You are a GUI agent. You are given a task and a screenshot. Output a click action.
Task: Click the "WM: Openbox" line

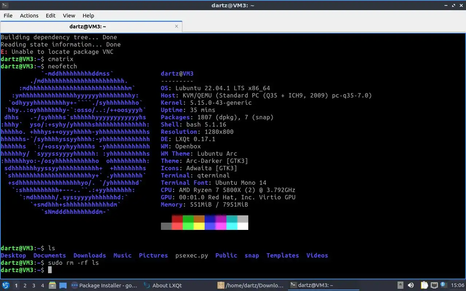point(181,146)
